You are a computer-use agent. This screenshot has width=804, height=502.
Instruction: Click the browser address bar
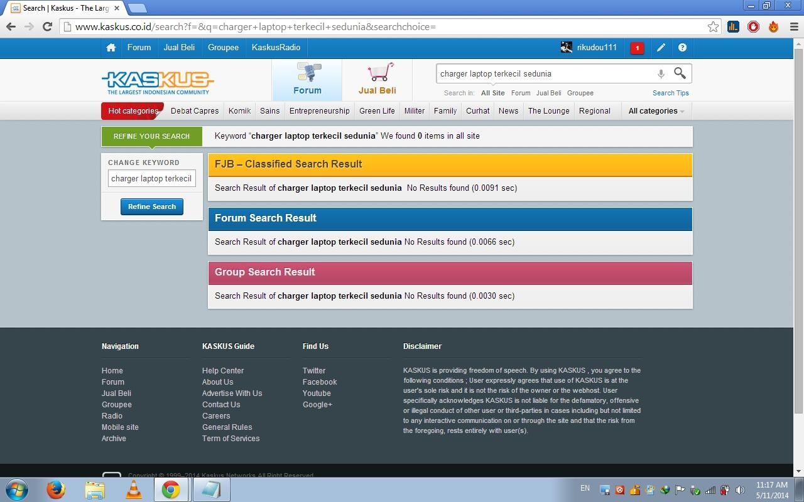pos(389,26)
